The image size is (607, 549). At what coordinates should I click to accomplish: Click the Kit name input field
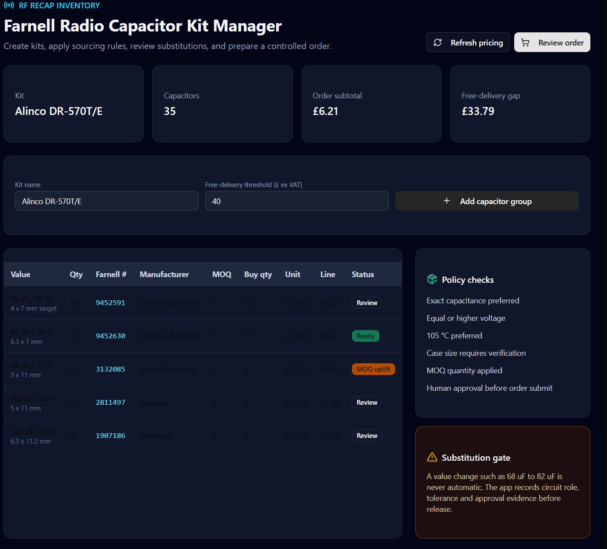pyautogui.click(x=106, y=201)
